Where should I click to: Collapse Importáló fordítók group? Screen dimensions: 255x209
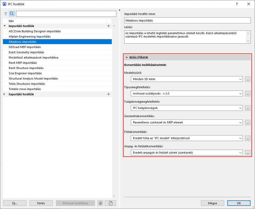click(x=4, y=26)
